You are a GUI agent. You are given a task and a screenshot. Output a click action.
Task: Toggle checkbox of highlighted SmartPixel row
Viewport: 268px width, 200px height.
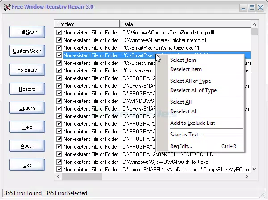point(59,55)
